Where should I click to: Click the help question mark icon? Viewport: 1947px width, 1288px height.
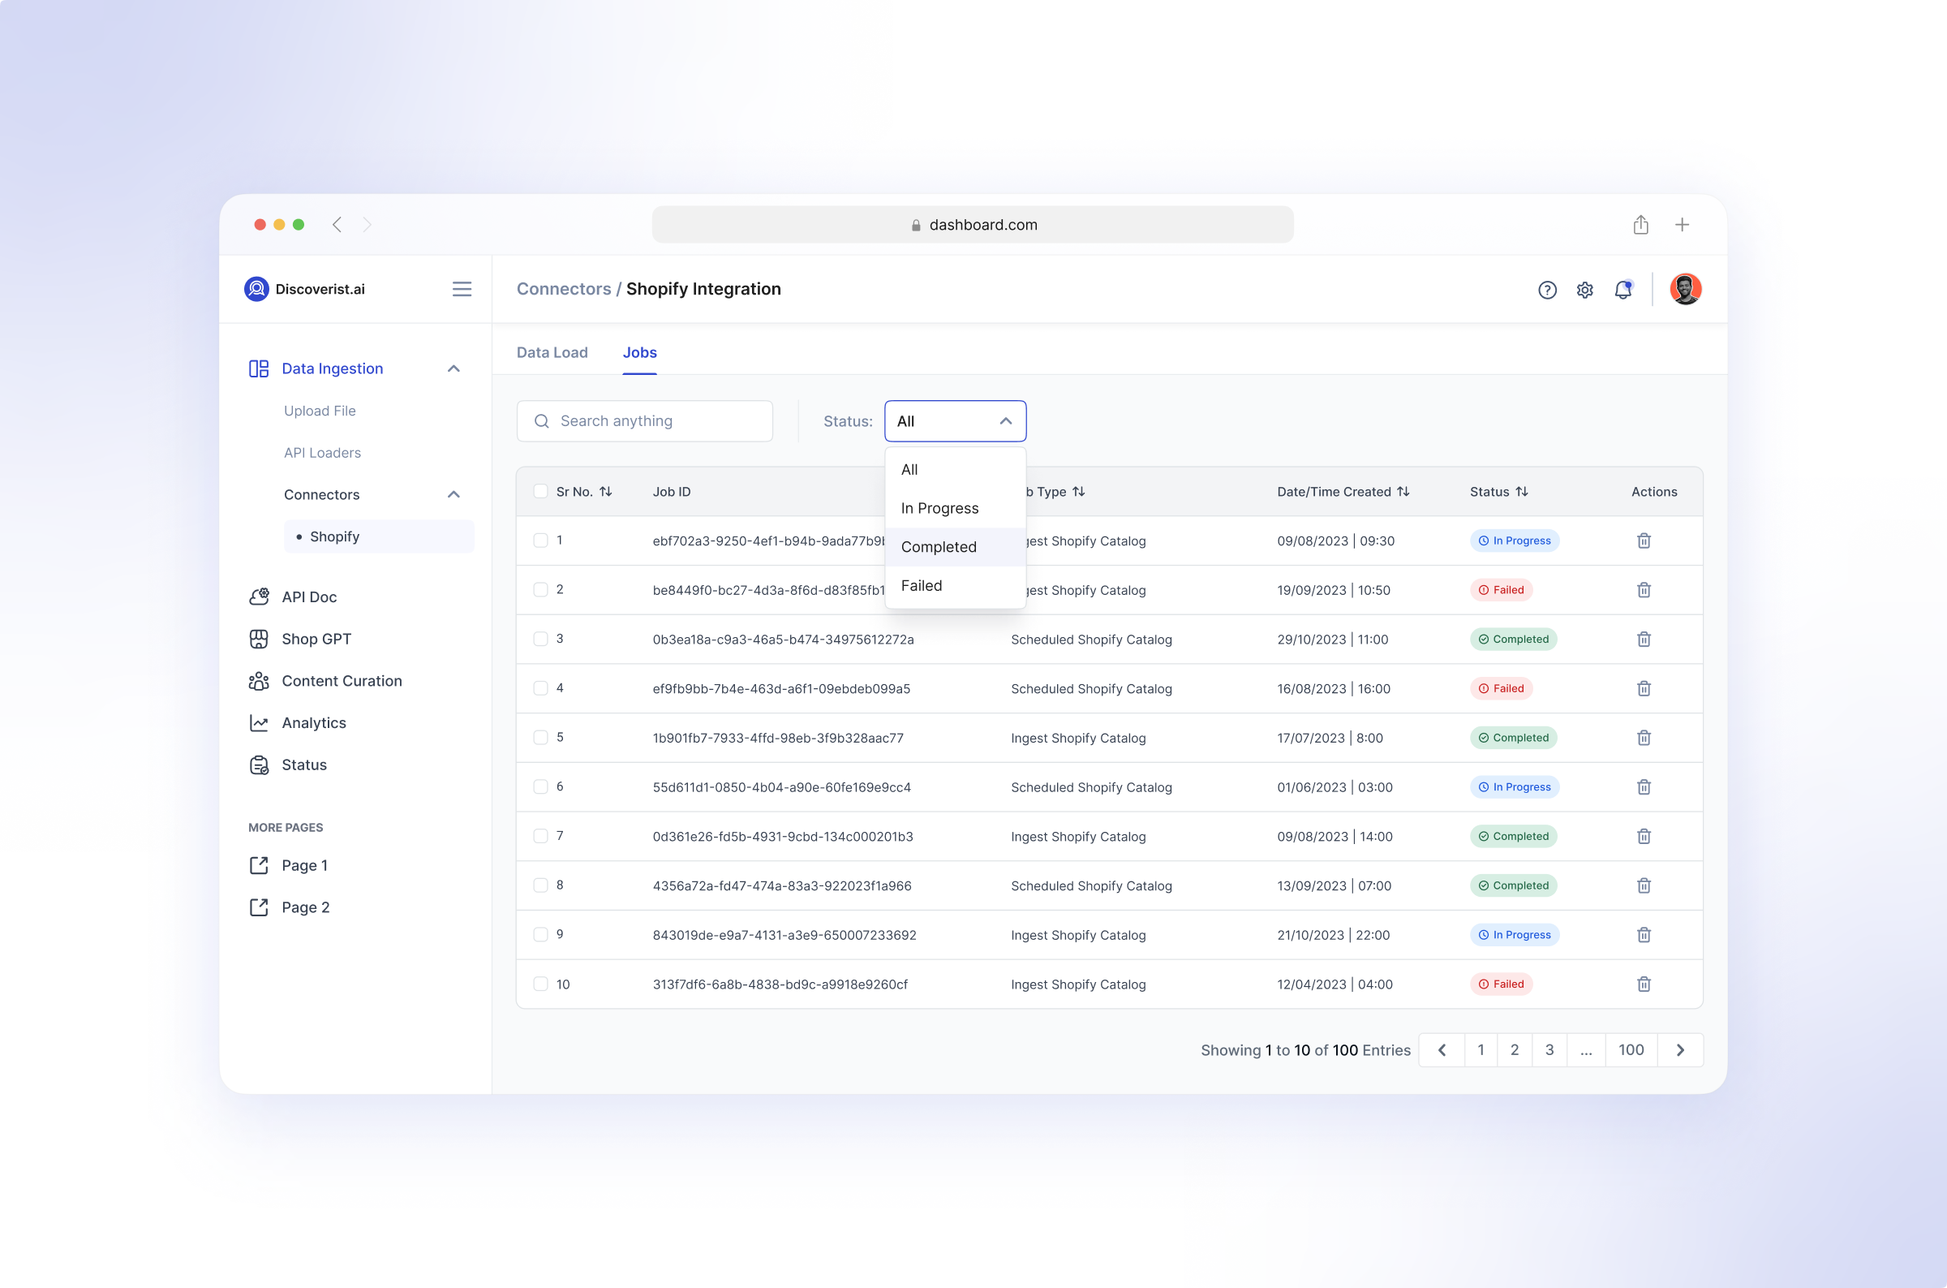point(1547,290)
